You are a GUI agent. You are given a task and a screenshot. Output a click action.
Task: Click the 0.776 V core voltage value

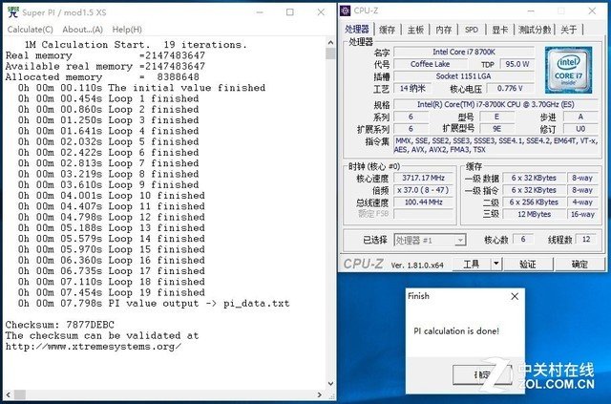coord(510,88)
